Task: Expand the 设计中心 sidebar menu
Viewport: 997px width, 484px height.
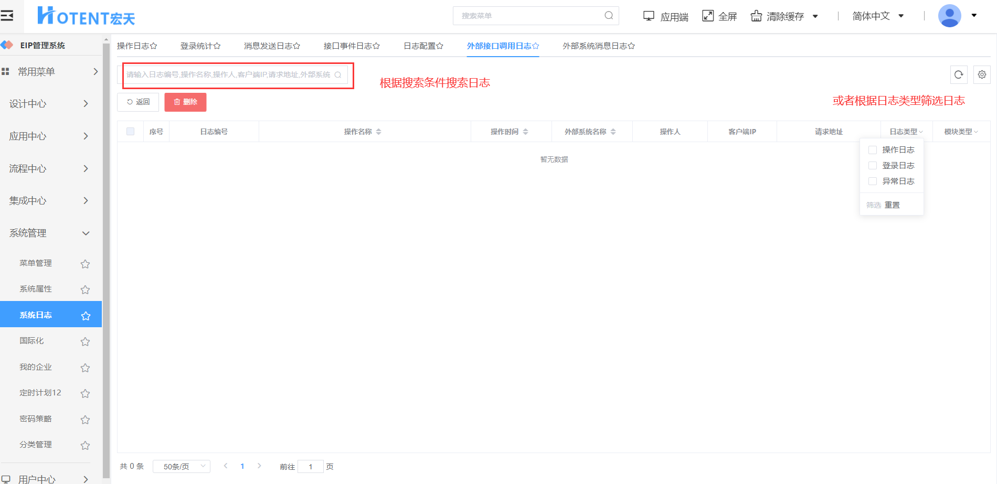Action: 48,104
